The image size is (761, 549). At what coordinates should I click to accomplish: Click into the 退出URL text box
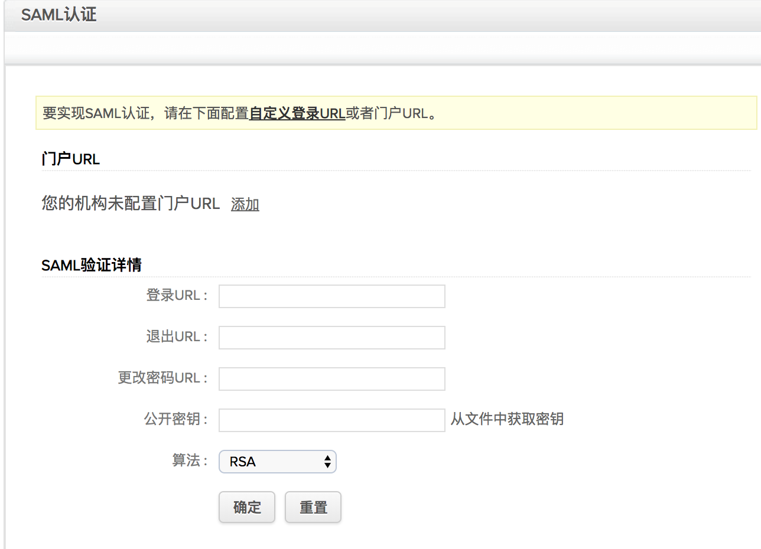[x=331, y=338]
